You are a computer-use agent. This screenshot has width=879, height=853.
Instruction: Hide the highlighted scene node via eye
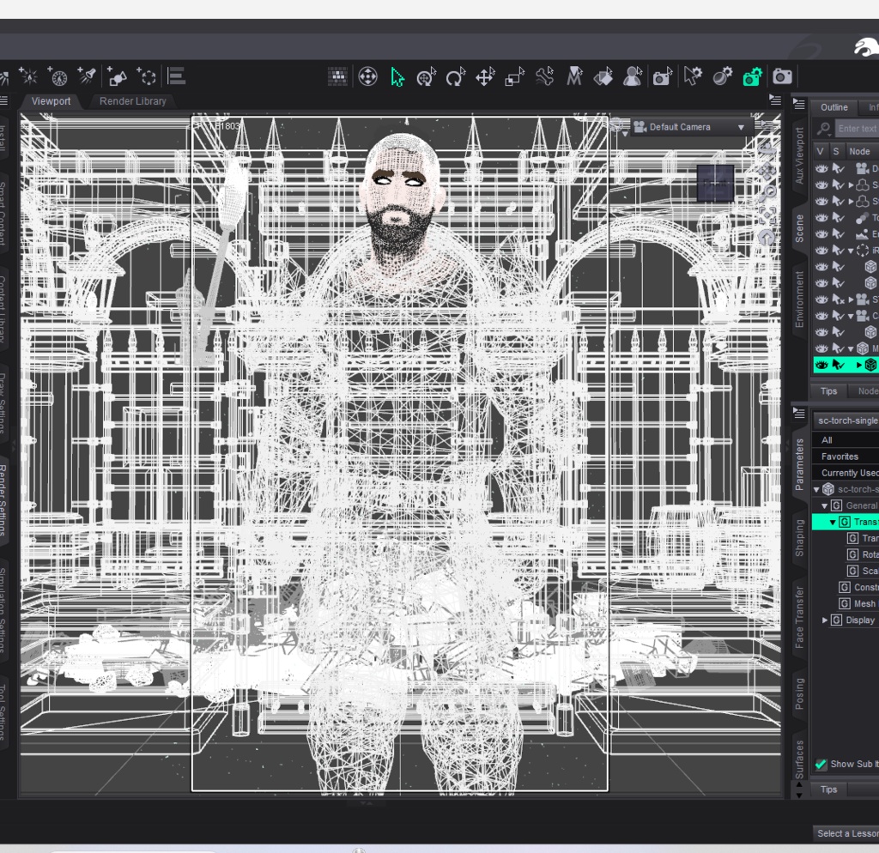[x=821, y=365]
